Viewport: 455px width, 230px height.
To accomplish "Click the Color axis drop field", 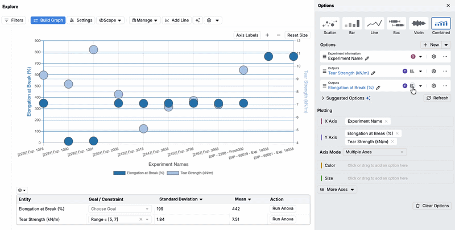I will [x=392, y=165].
